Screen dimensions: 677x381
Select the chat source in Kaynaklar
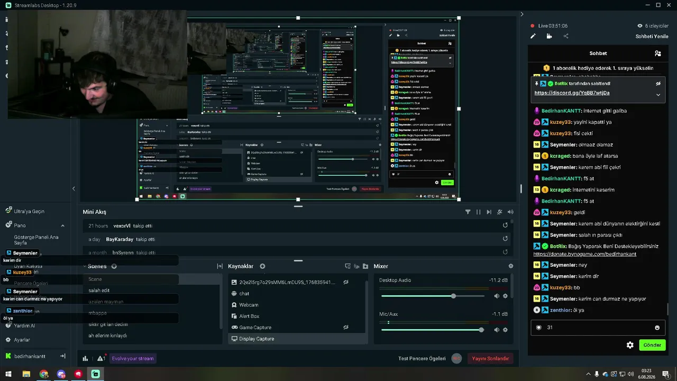(297, 294)
